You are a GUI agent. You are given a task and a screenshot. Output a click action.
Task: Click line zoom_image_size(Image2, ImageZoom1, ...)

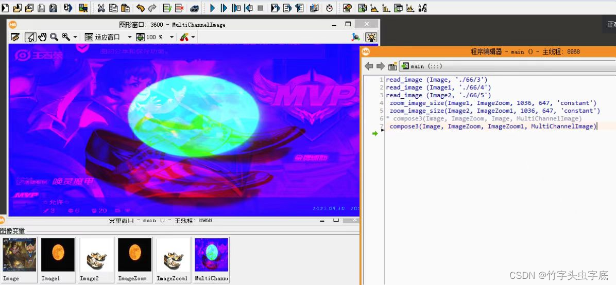click(494, 111)
